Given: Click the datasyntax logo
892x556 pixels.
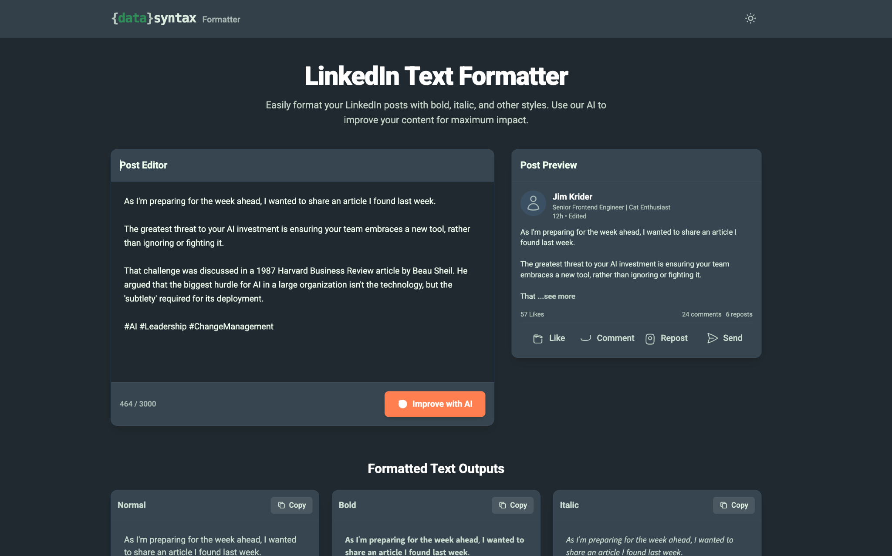Looking at the screenshot, I should tap(154, 18).
